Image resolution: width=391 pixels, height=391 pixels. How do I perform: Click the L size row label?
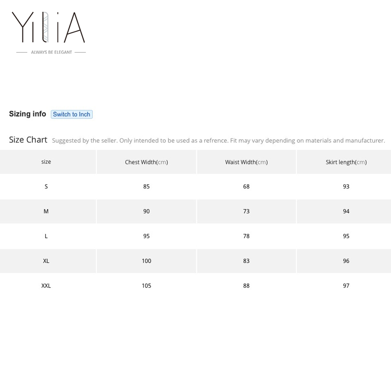pyautogui.click(x=46, y=236)
